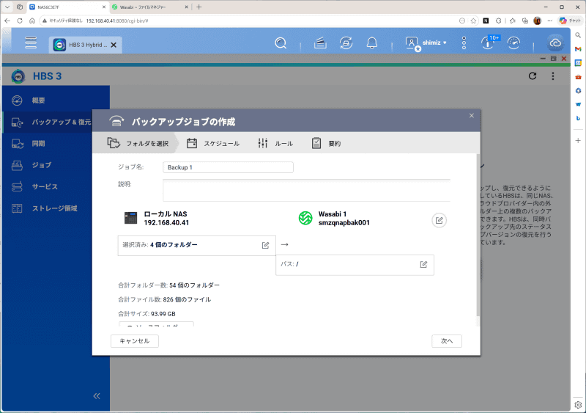Edit the selected 4 source folders
Screen dimensions: 586x413
click(x=265, y=245)
